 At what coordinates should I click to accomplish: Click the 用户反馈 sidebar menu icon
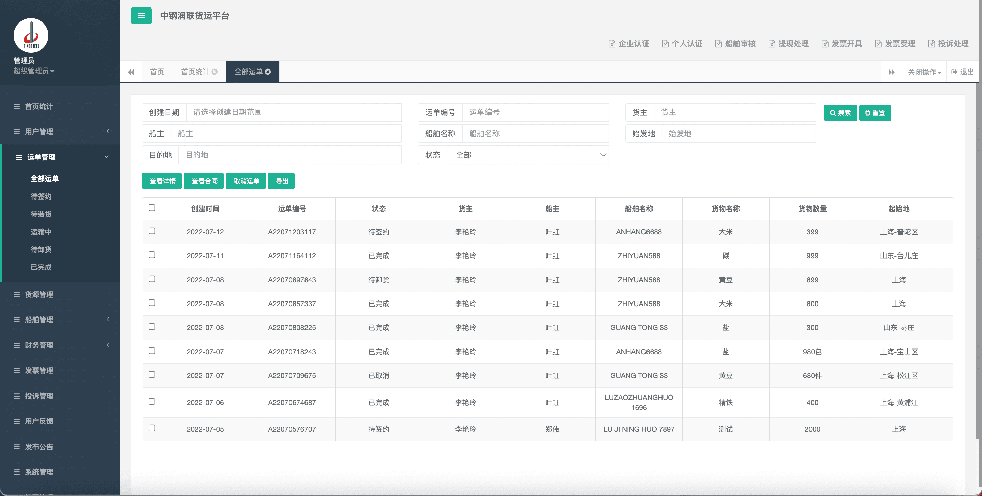point(17,421)
